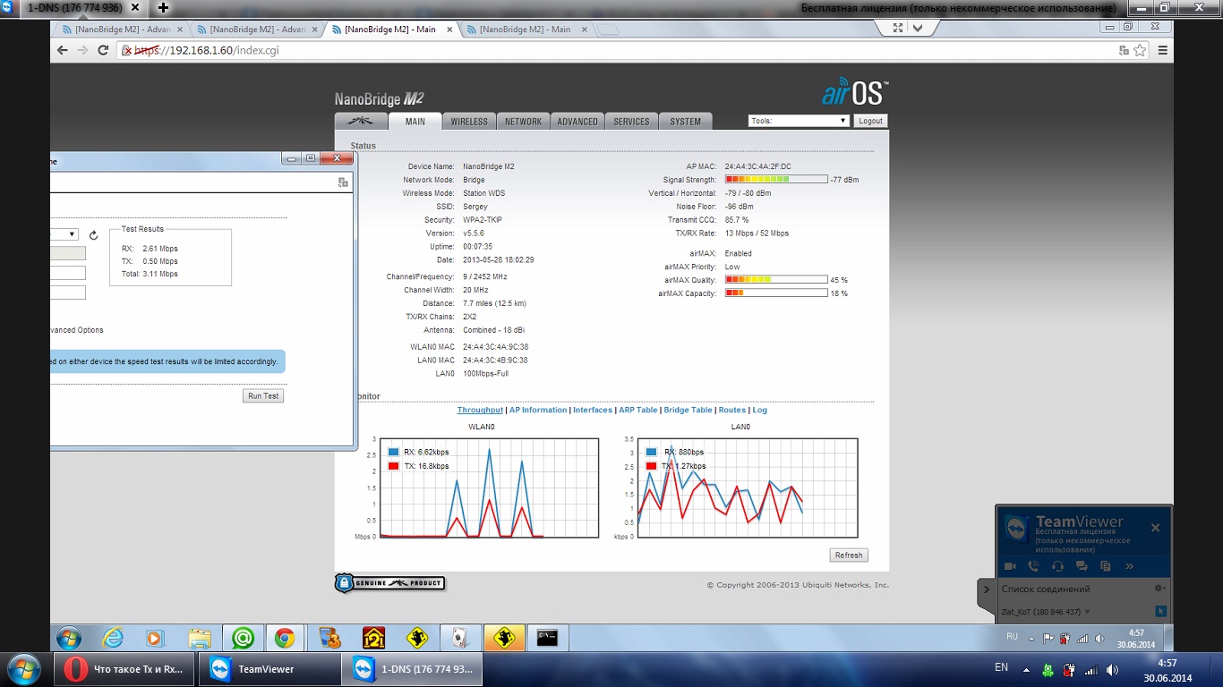Click the TeamViewer phone call icon
Viewport: 1223px width, 687px height.
tap(1033, 566)
